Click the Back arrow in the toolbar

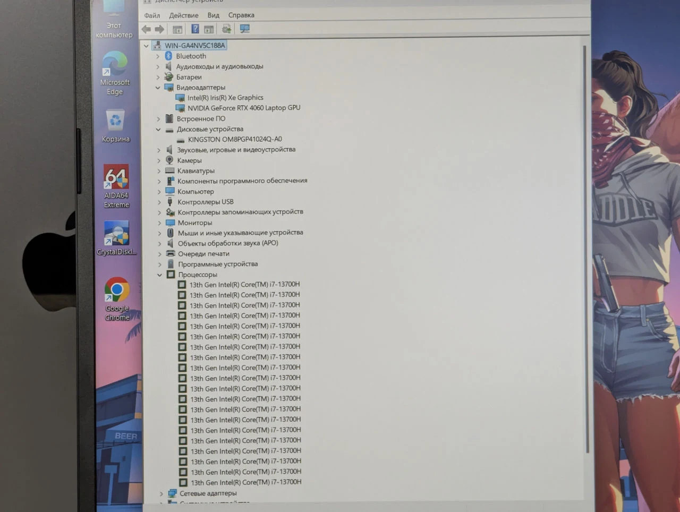click(146, 29)
